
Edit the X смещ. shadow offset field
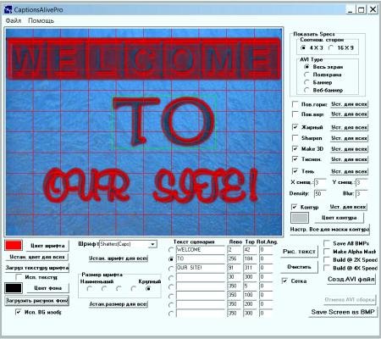click(x=320, y=182)
